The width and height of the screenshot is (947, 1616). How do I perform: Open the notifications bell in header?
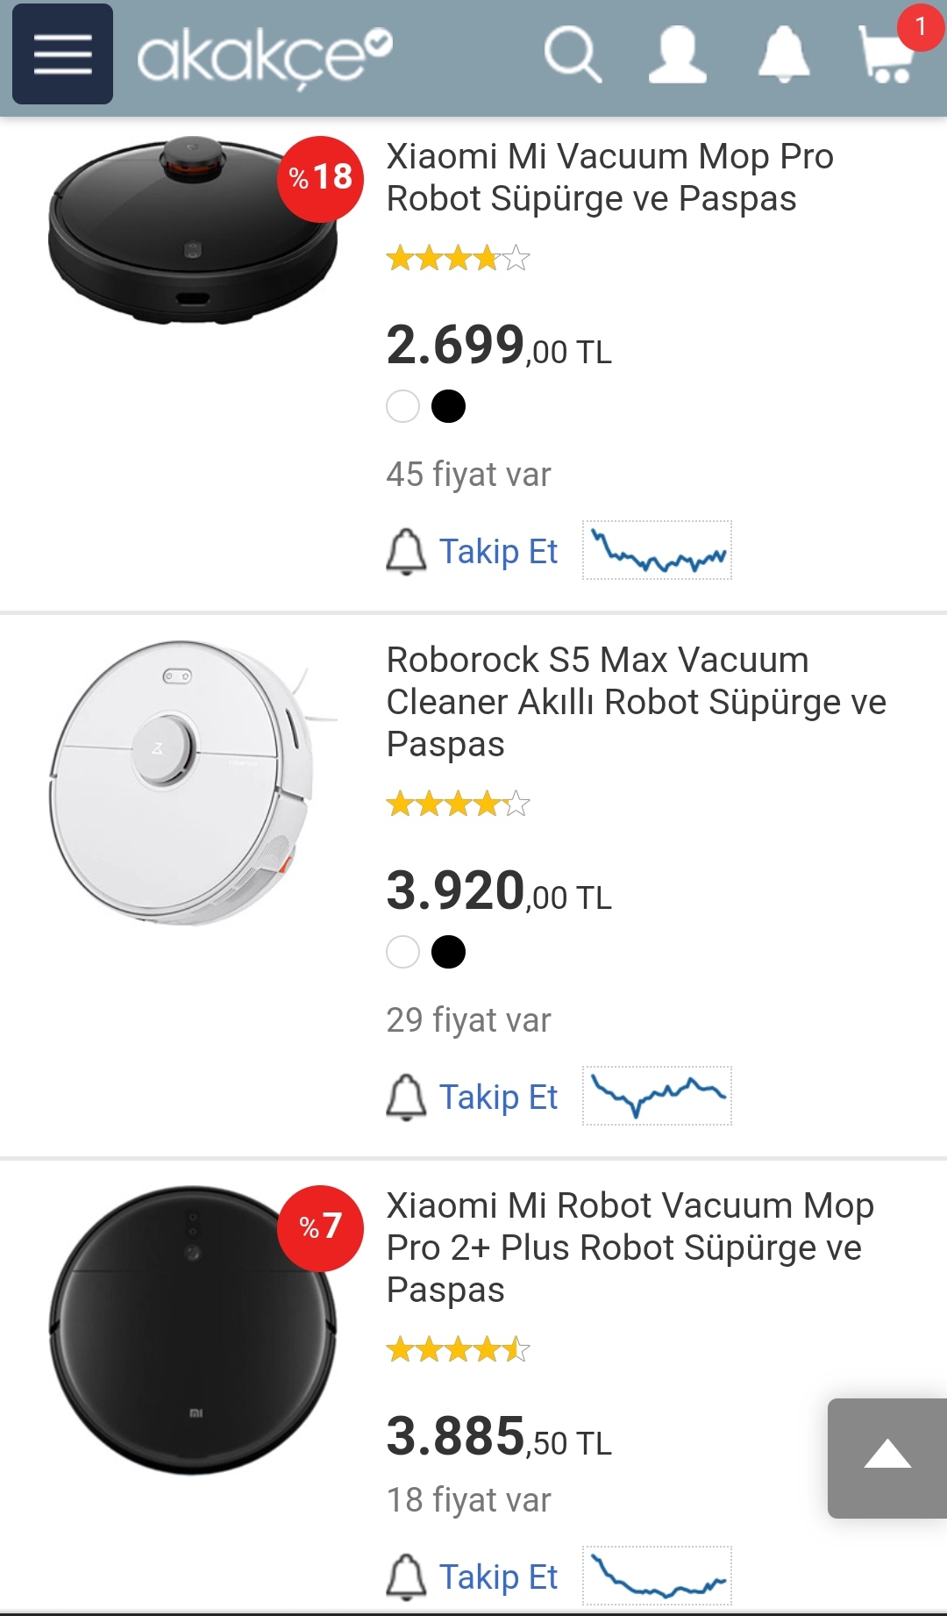[x=783, y=54]
